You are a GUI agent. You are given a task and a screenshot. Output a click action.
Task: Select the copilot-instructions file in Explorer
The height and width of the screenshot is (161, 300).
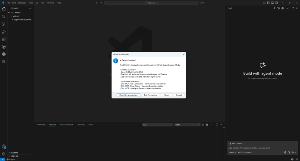[23, 20]
